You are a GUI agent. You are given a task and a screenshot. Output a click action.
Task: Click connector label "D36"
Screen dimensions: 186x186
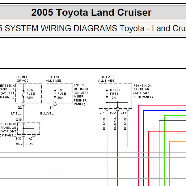pos(113,113)
